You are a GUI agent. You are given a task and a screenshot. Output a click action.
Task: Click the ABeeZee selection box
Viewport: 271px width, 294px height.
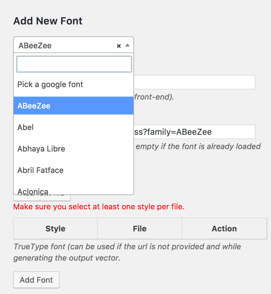pos(74,45)
